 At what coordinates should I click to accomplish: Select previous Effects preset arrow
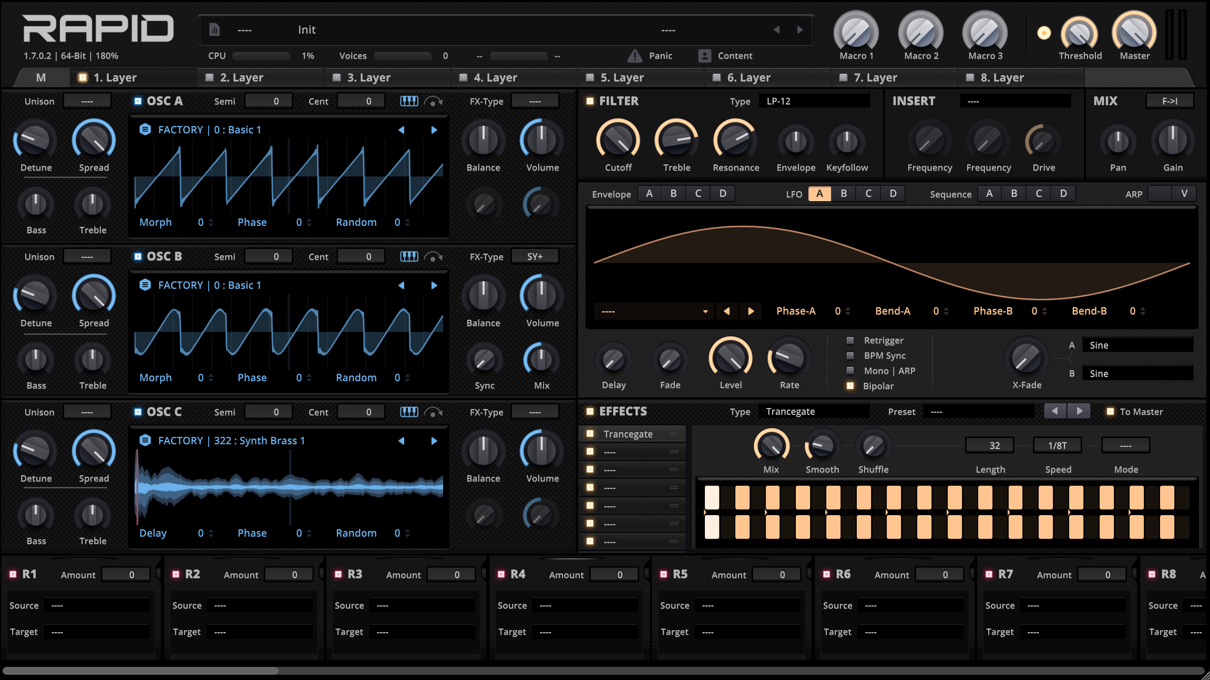click(1055, 411)
